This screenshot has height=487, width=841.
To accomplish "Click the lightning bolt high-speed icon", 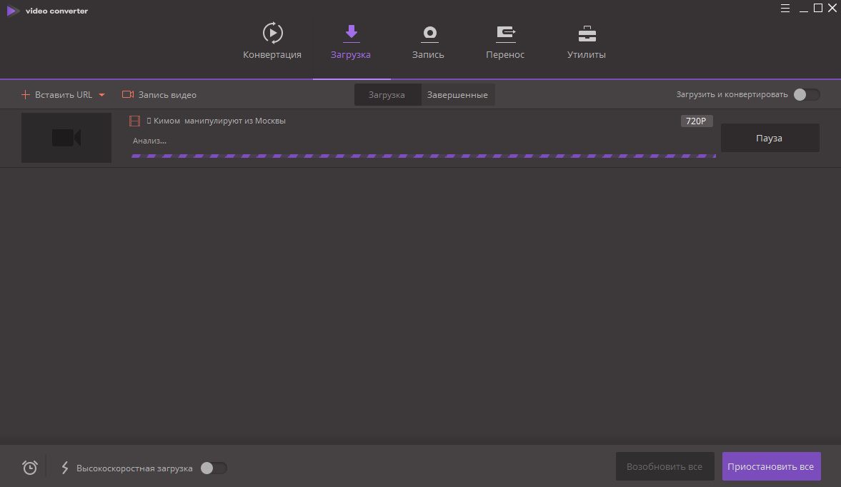I will coord(65,468).
